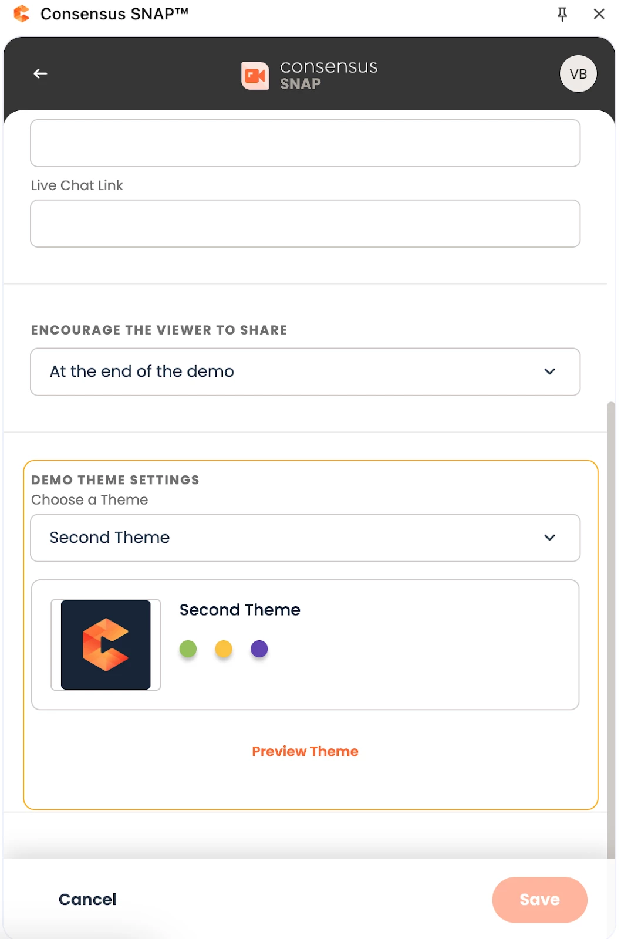
Task: Click the Second Theme logo thumbnail
Action: click(106, 644)
